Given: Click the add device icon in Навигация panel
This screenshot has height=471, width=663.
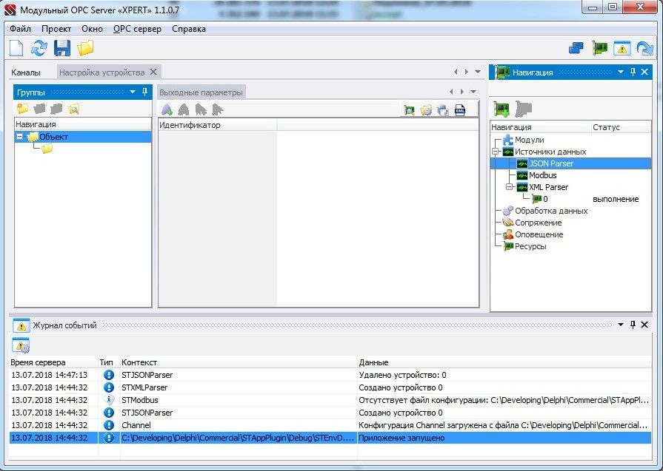Looking at the screenshot, I should pos(502,109).
